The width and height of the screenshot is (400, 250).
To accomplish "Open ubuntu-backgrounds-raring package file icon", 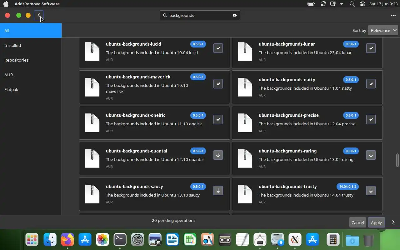I will point(245,158).
